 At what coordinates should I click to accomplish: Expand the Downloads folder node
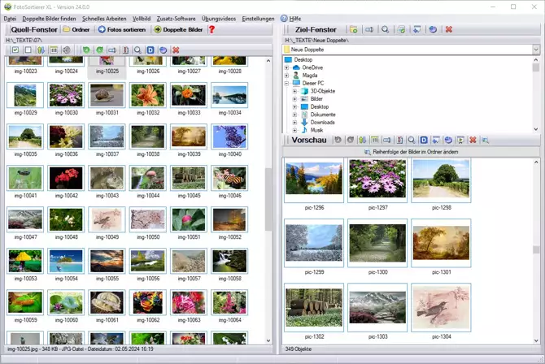294,122
